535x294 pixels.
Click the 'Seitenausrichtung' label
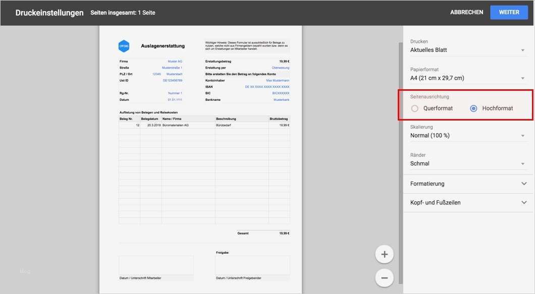pyautogui.click(x=430, y=97)
